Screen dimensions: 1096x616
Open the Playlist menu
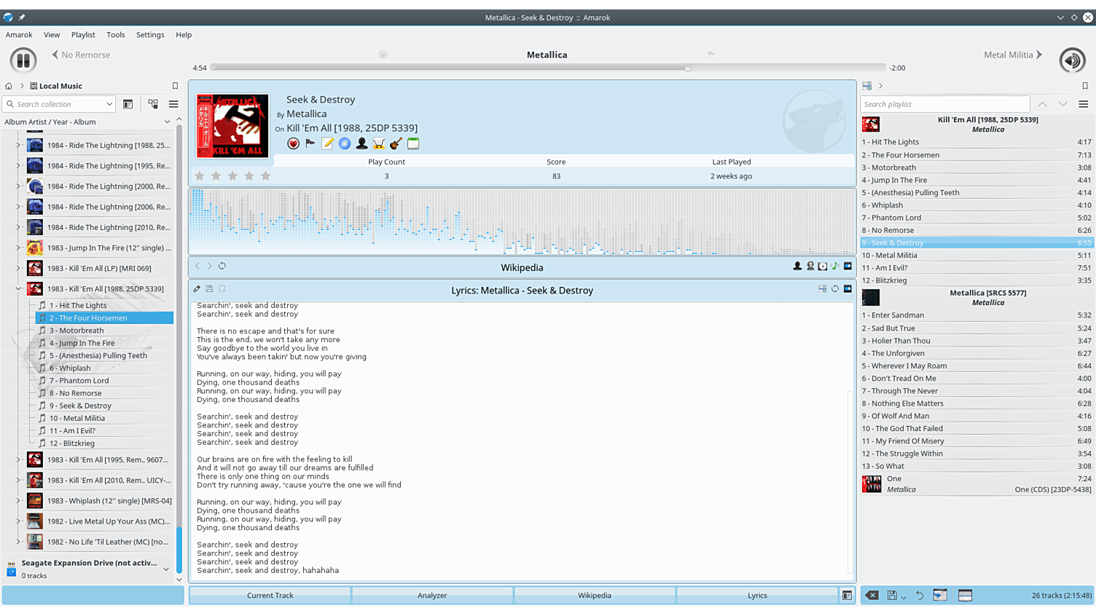click(x=83, y=35)
